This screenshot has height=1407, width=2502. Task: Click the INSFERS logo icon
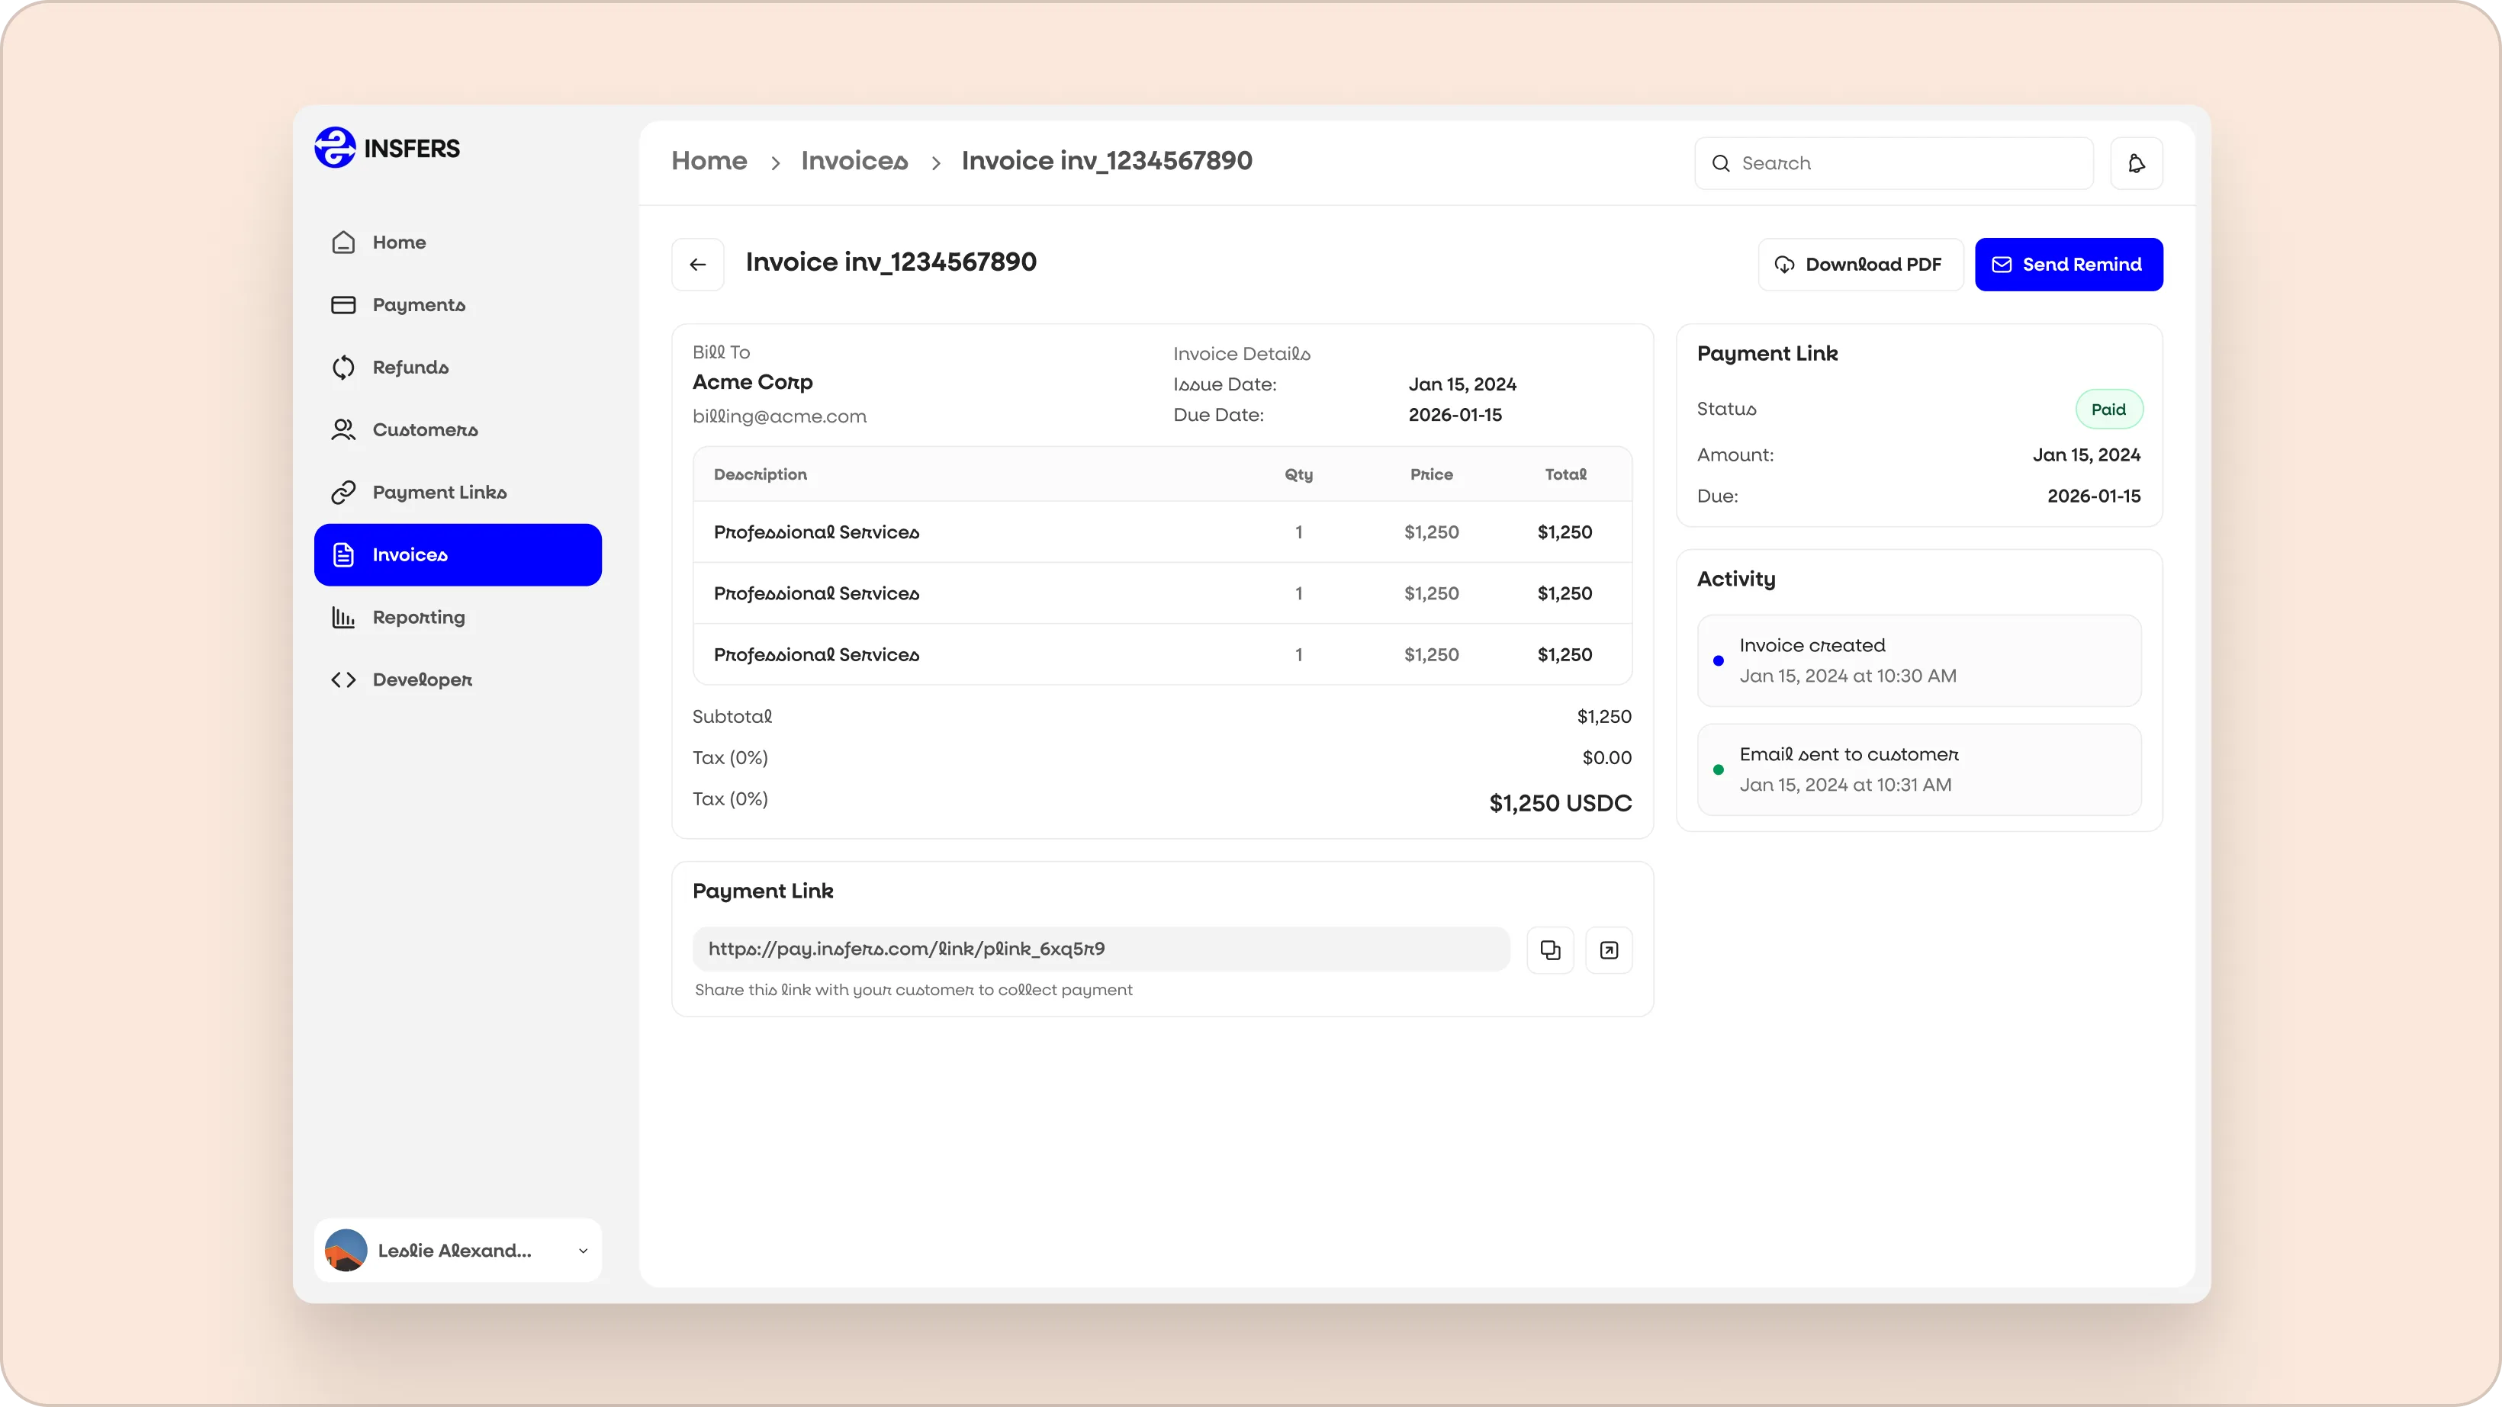coord(335,148)
